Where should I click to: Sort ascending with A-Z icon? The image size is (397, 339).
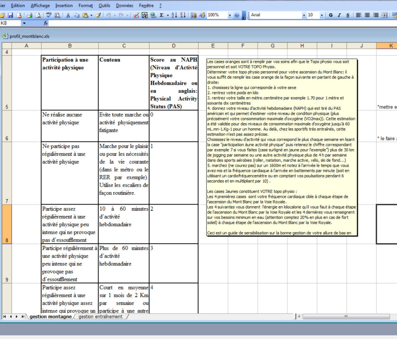(174, 15)
